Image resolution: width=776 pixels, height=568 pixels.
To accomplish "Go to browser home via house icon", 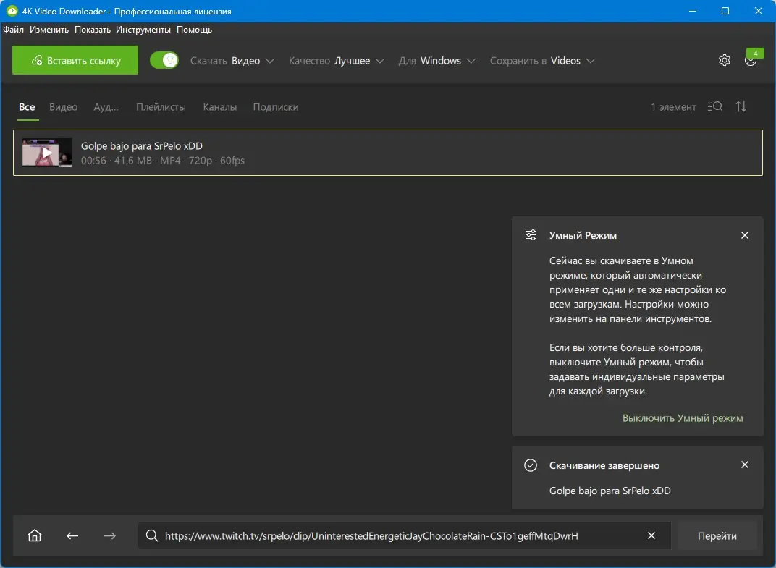I will pyautogui.click(x=35, y=535).
